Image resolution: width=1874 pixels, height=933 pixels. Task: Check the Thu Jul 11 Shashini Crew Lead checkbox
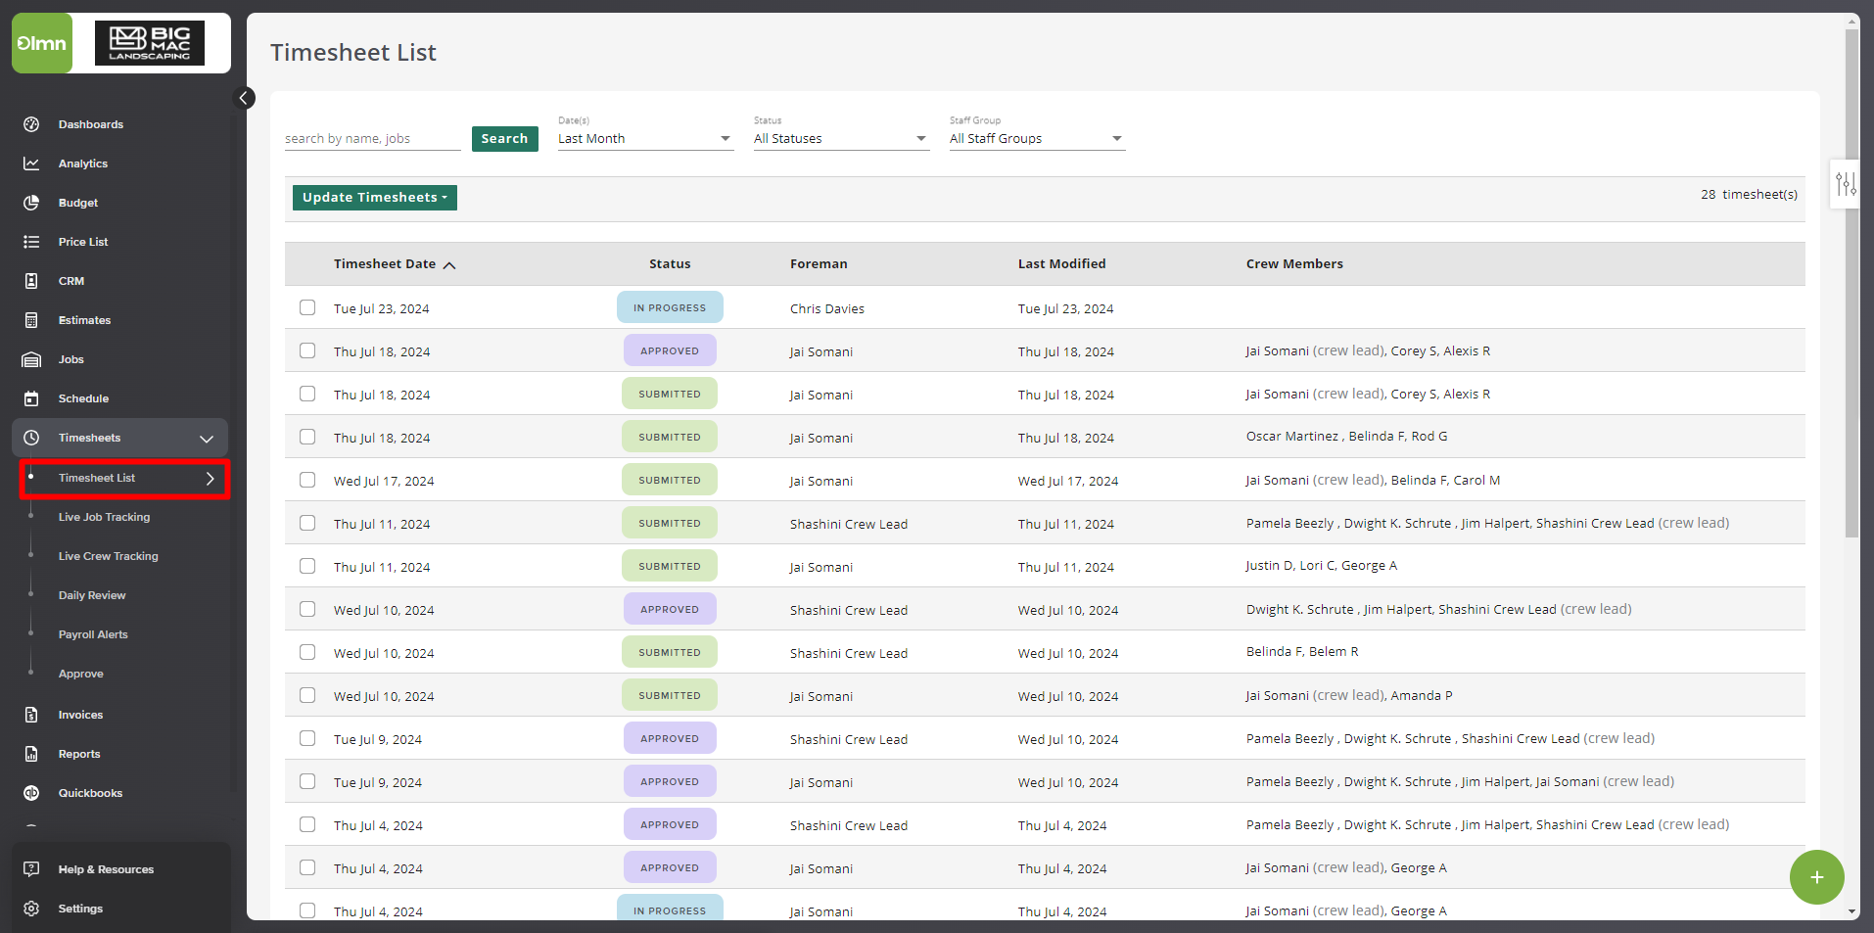tap(307, 523)
